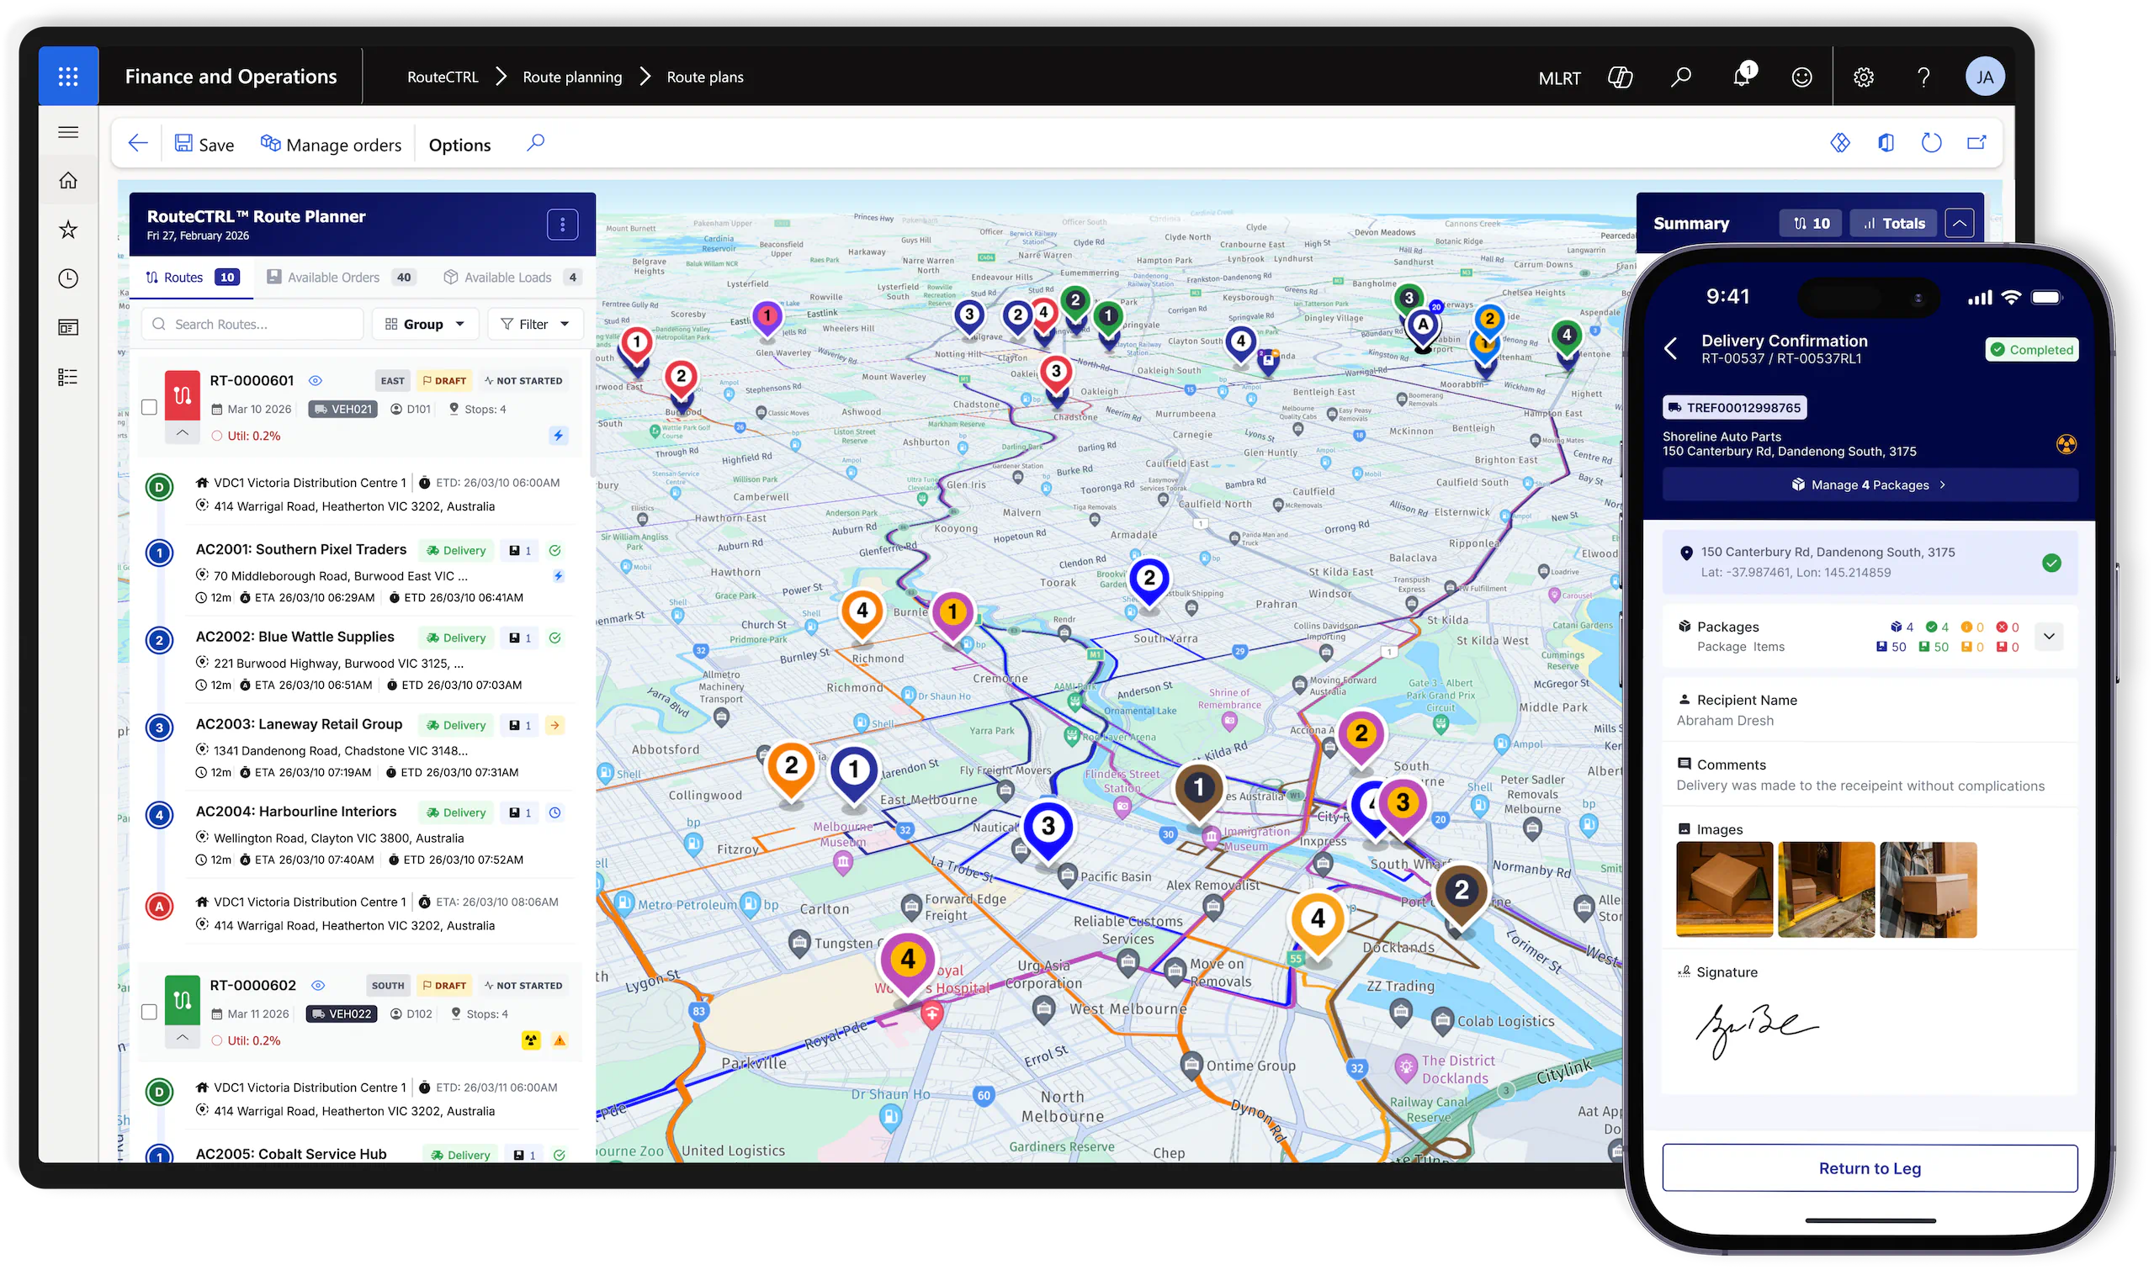This screenshot has height=1270, width=2154.
Task: Open the Group dropdown
Action: pos(426,325)
